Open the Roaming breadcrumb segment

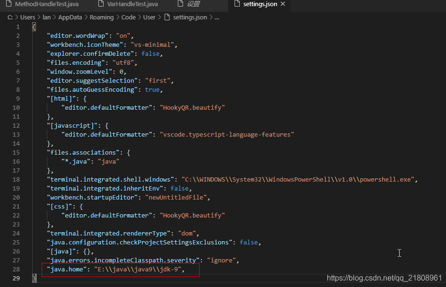click(x=102, y=17)
